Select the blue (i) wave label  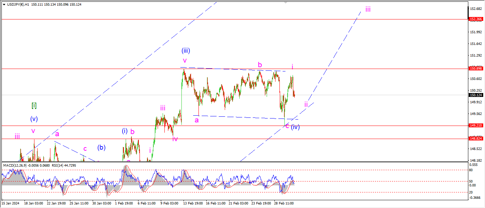pyautogui.click(x=125, y=131)
